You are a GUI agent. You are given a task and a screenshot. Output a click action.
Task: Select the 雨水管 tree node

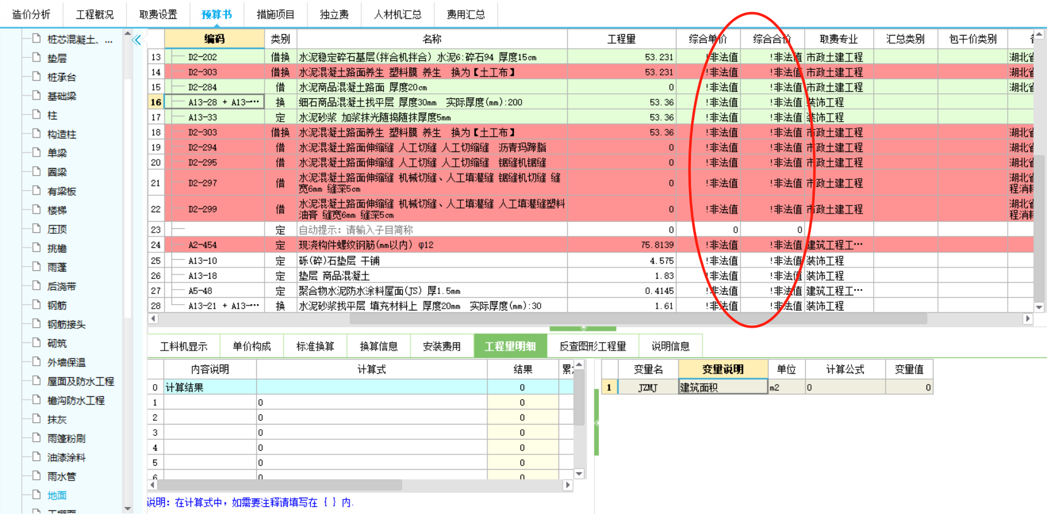[62, 477]
